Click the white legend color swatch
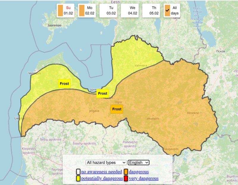This screenshot has width=238, height=185. pyautogui.click(x=78, y=172)
